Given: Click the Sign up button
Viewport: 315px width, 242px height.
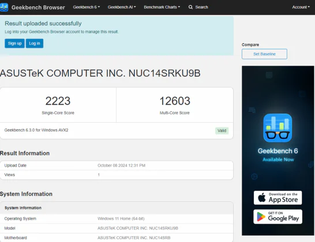Looking at the screenshot, I should [14, 43].
